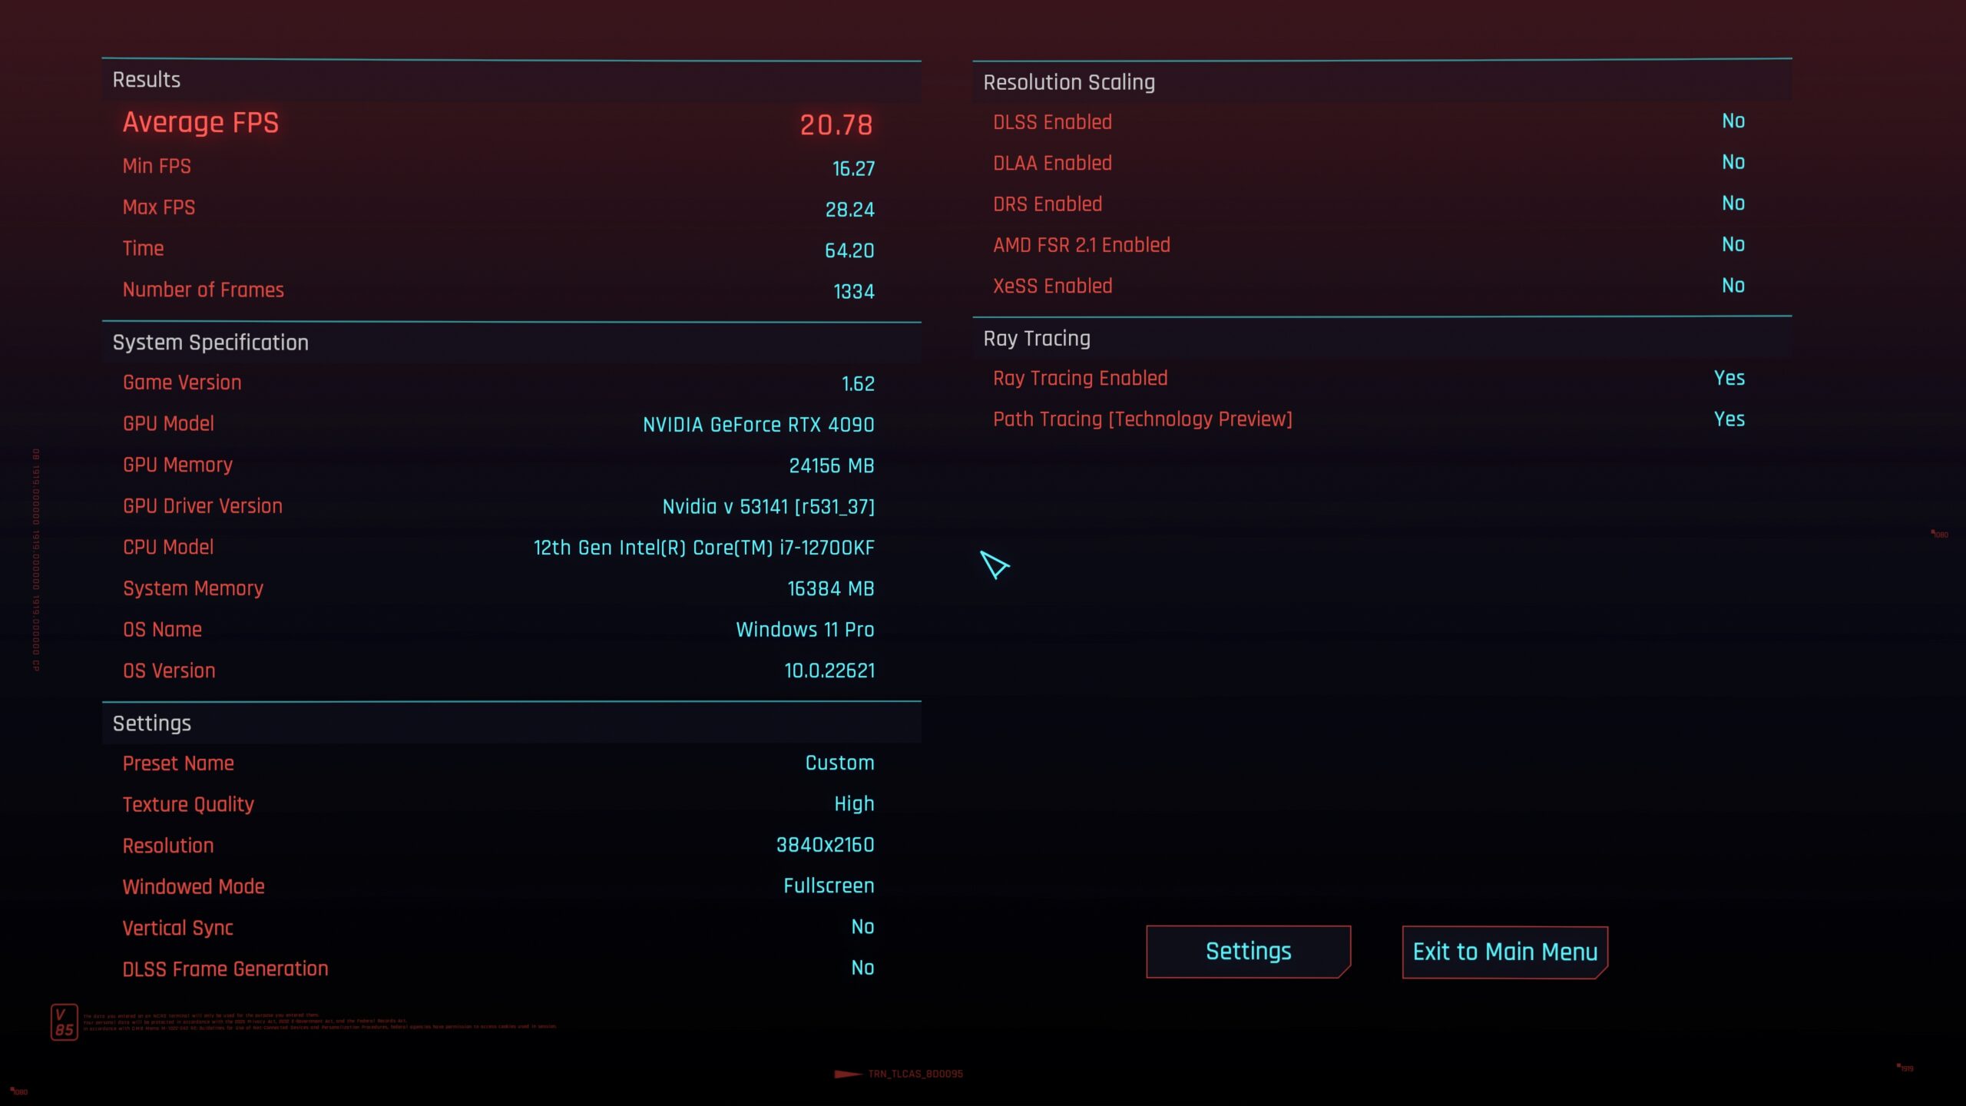Toggle DLSS Frame Generation on
The height and width of the screenshot is (1106, 1966).
(x=863, y=969)
